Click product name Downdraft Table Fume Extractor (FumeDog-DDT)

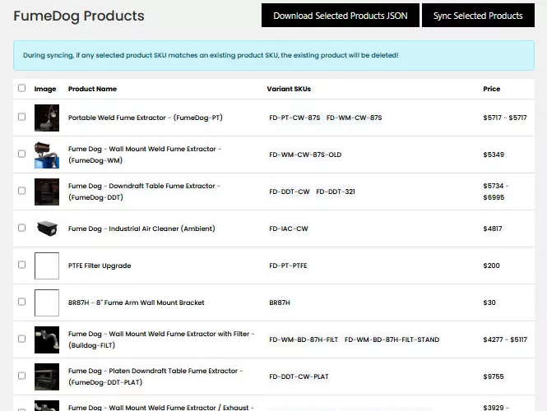144,192
